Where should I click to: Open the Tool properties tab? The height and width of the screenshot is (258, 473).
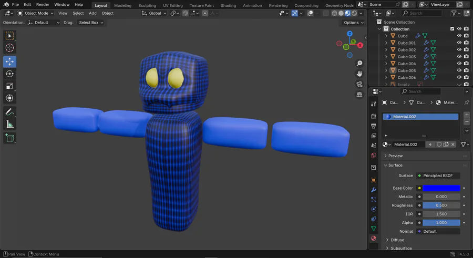click(374, 104)
